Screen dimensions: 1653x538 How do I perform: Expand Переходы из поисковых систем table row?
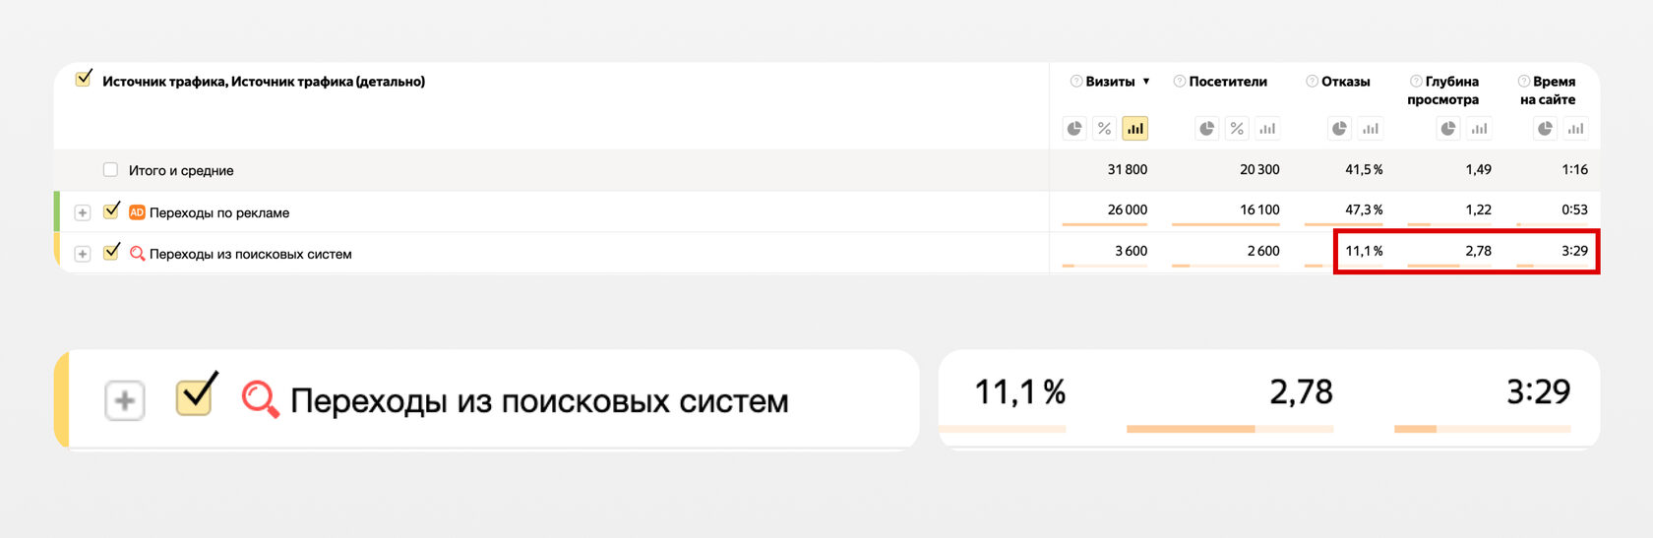83,254
